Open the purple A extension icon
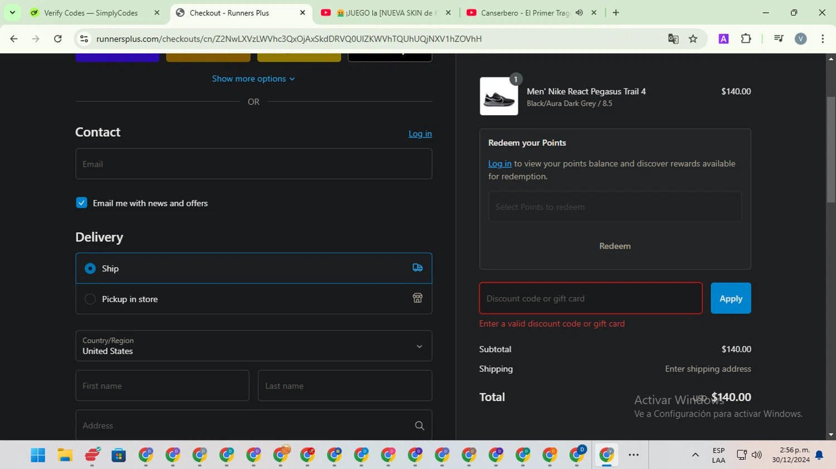The width and height of the screenshot is (836, 469). point(723,38)
